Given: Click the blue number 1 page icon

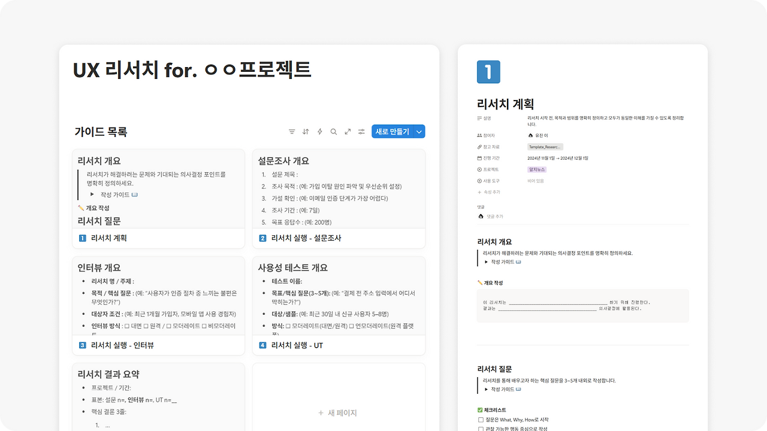Looking at the screenshot, I should 488,72.
